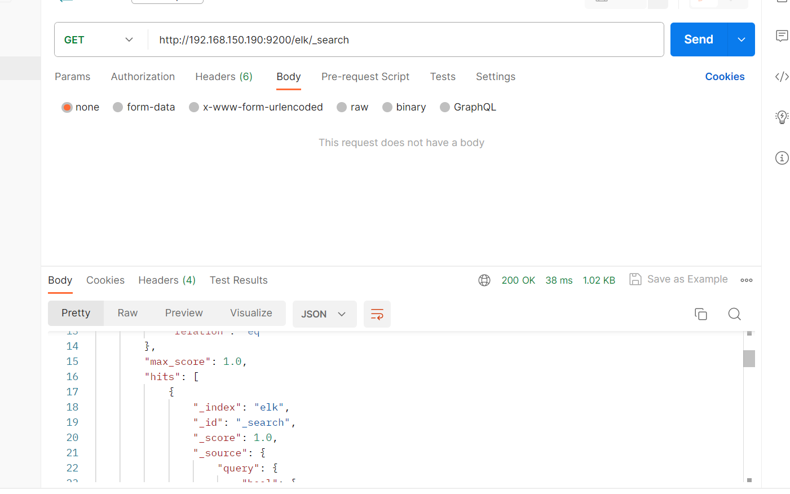Open the Comments panel icon
This screenshot has width=790, height=494.
pyautogui.click(x=782, y=36)
